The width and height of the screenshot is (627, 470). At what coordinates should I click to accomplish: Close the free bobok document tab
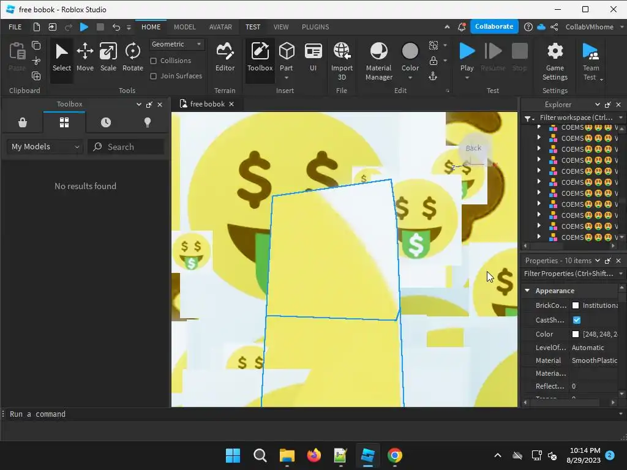click(231, 104)
